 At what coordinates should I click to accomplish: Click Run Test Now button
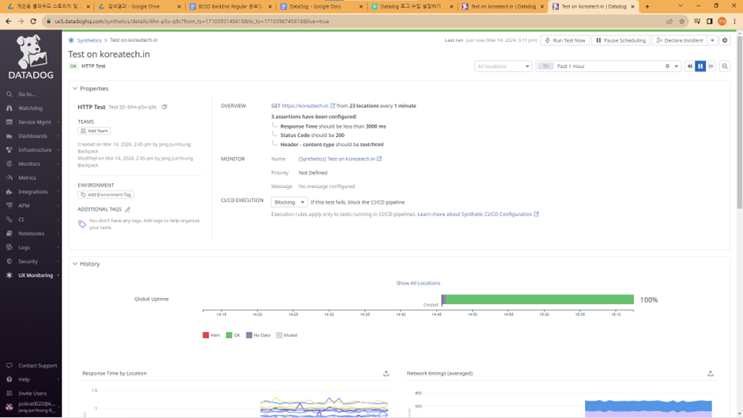pos(565,40)
